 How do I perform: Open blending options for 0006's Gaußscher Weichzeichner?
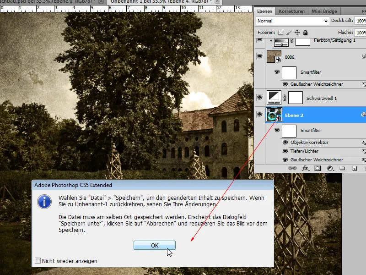click(x=364, y=84)
